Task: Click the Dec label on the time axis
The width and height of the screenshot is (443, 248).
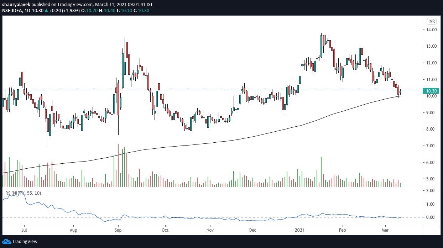Action: tap(253, 230)
